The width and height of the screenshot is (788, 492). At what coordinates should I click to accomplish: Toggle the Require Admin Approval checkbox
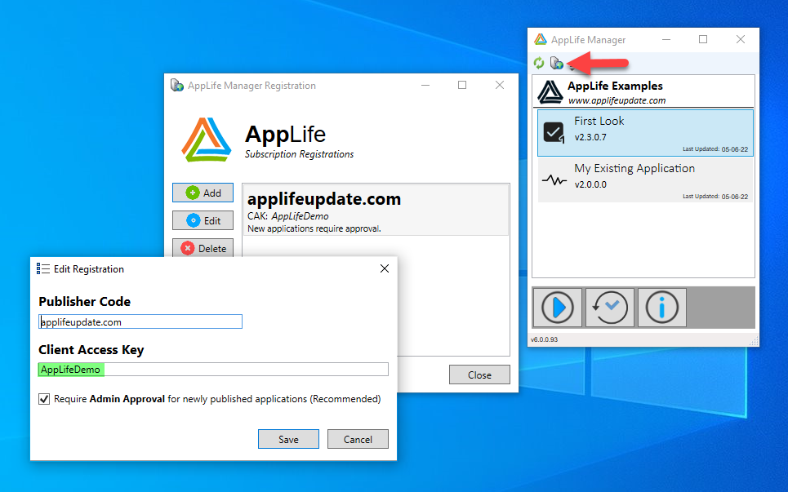click(x=44, y=399)
